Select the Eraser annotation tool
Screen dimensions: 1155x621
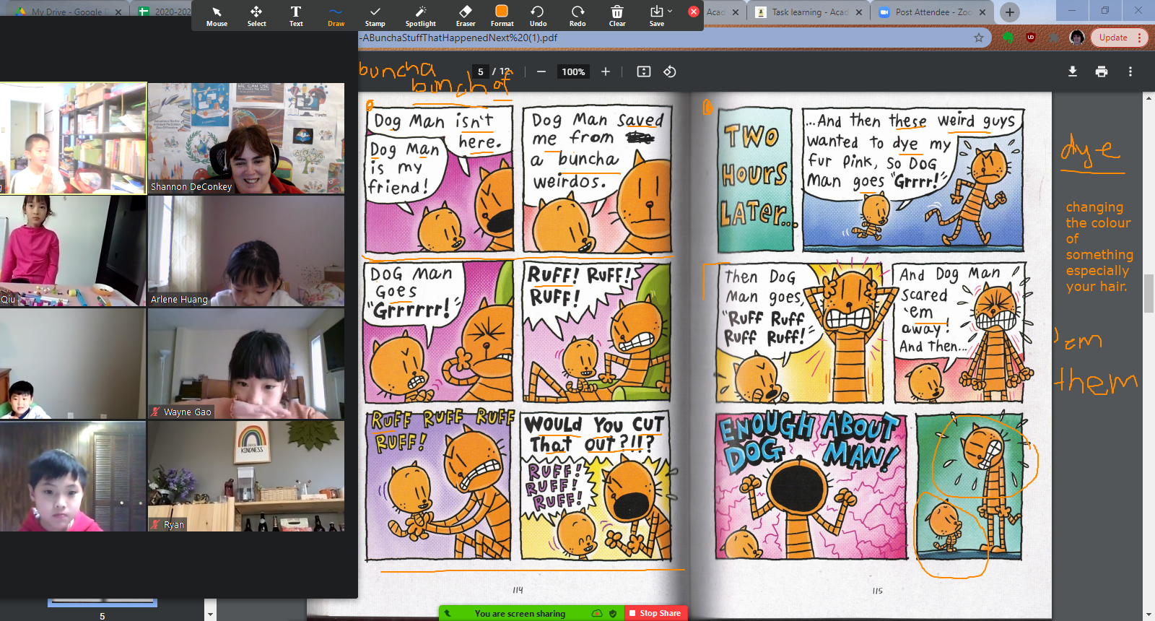[466, 16]
